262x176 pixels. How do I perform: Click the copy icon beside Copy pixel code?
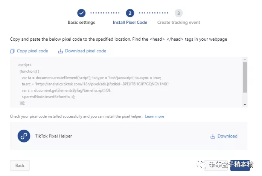tap(12, 51)
